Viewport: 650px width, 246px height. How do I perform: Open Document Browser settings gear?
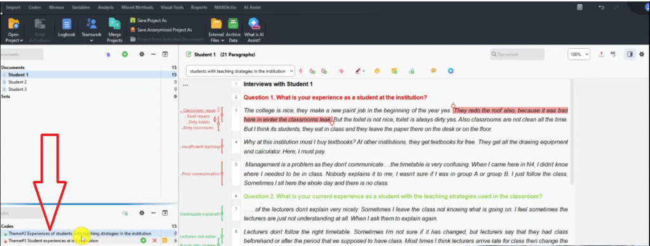642,55
